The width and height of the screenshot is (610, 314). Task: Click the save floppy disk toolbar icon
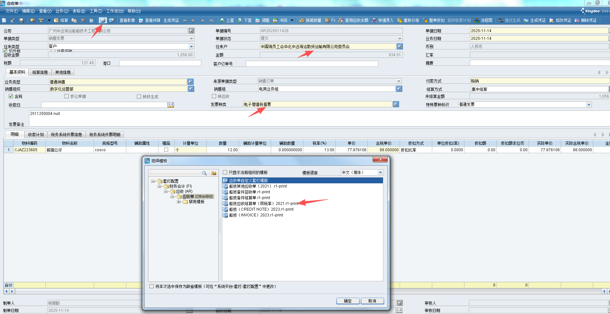coord(22,20)
